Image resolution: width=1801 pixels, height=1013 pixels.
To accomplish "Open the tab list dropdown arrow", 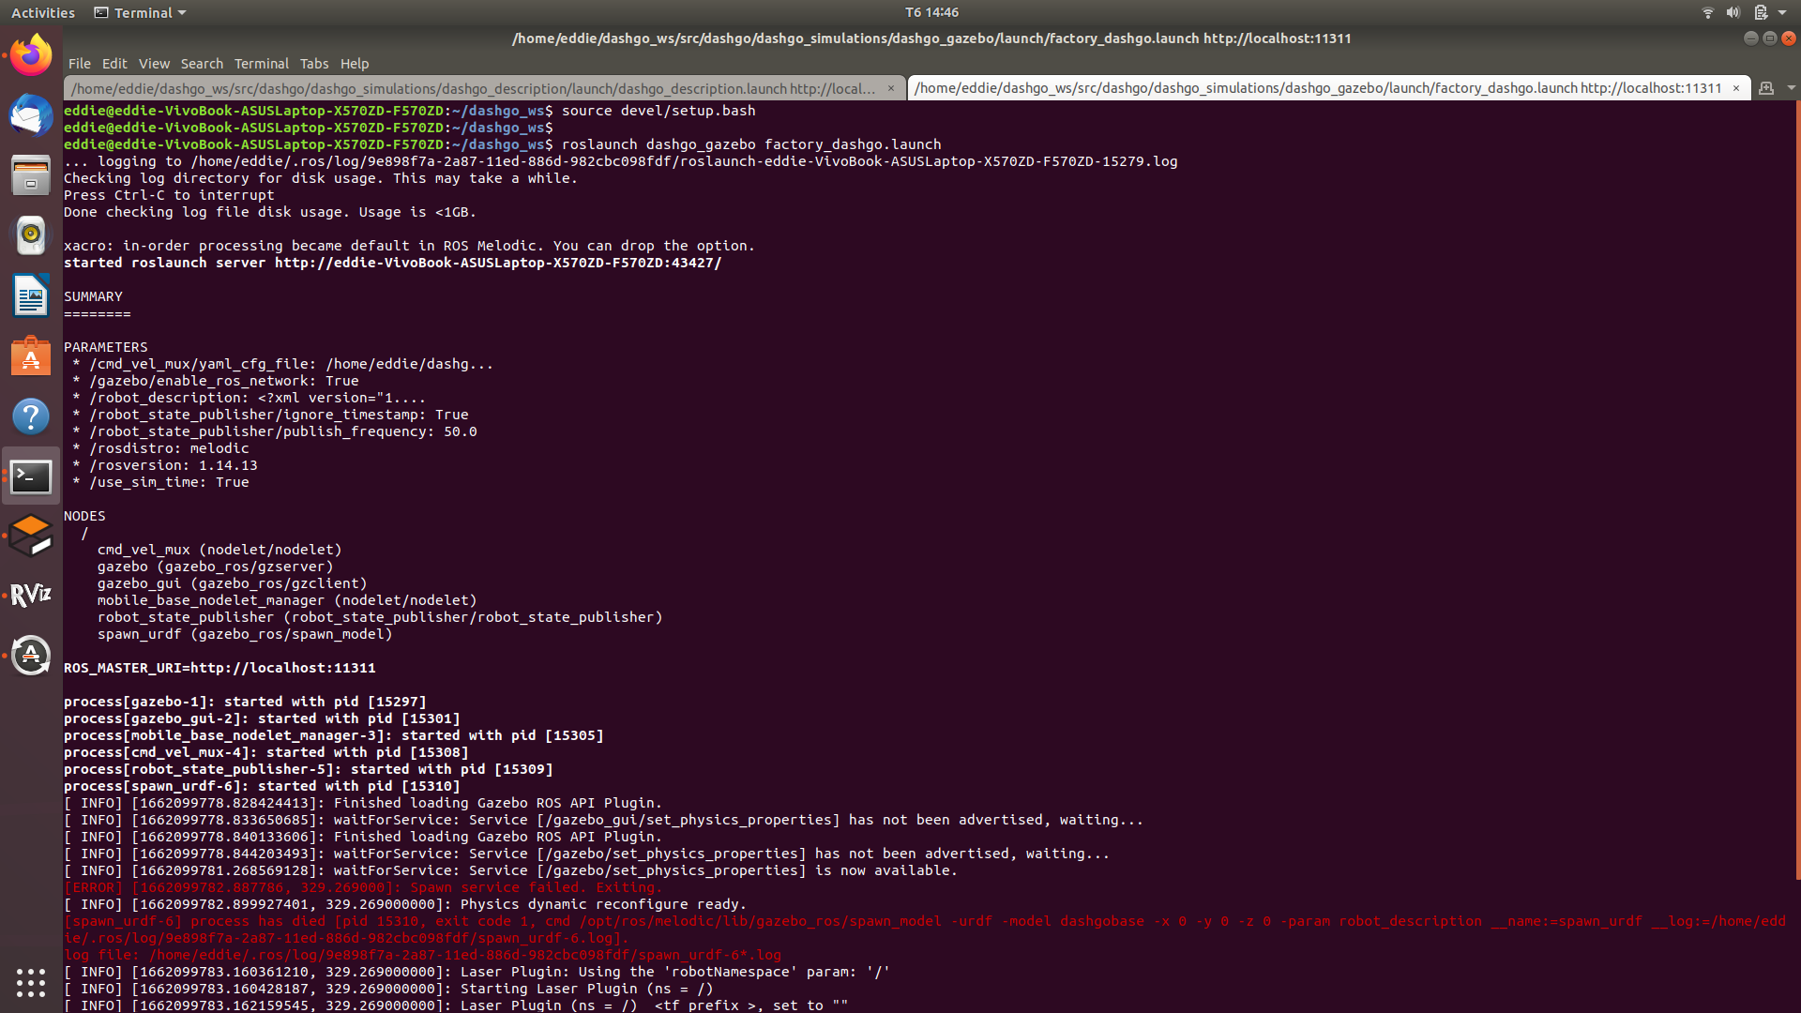I will pyautogui.click(x=1792, y=87).
